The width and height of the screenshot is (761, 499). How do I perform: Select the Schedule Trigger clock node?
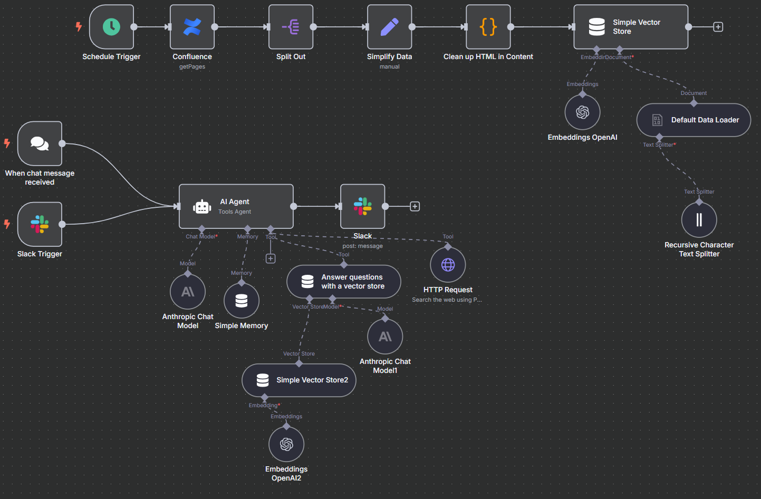click(111, 27)
